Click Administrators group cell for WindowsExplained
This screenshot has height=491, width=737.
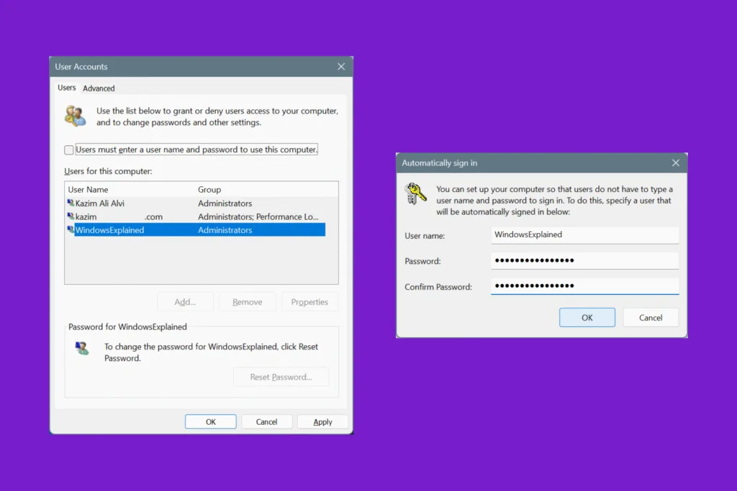click(225, 230)
